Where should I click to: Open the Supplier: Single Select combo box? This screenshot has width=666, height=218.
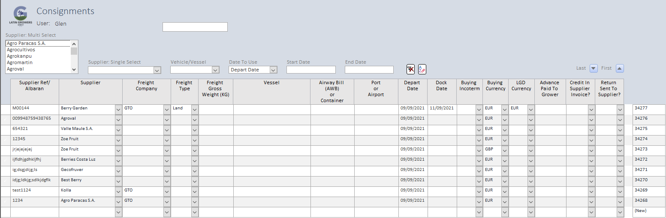pos(157,70)
